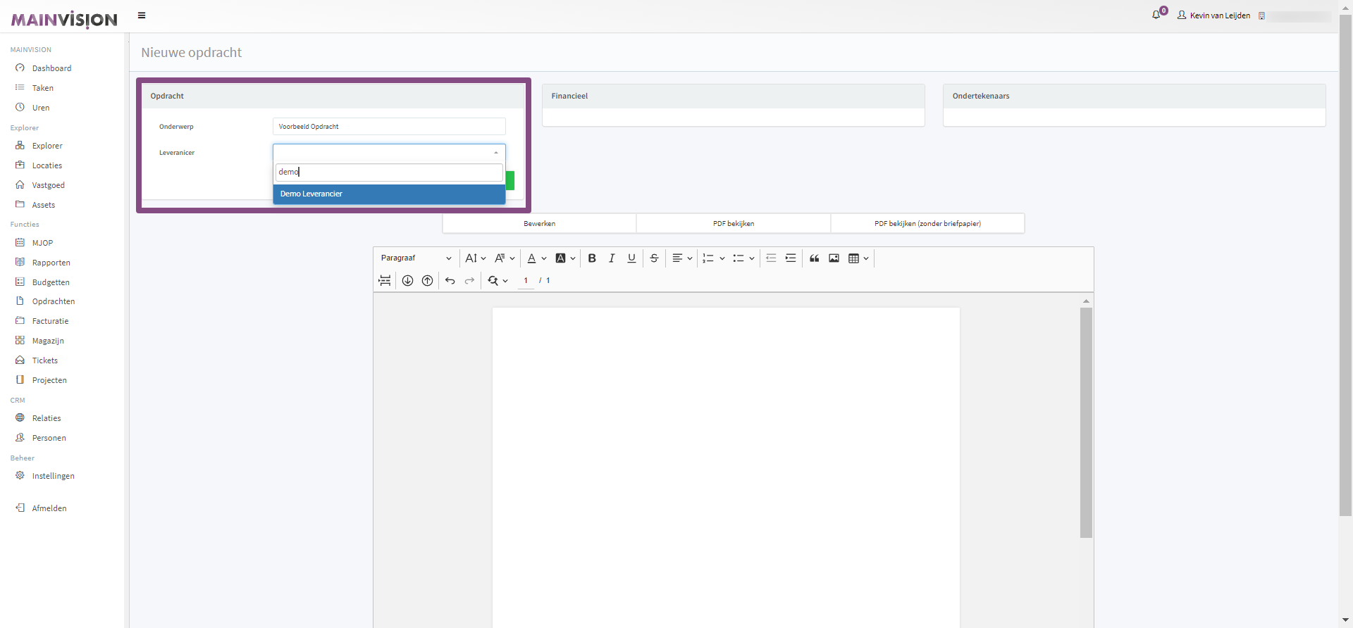Insert a block quote
This screenshot has width=1353, height=628.
pyautogui.click(x=814, y=258)
